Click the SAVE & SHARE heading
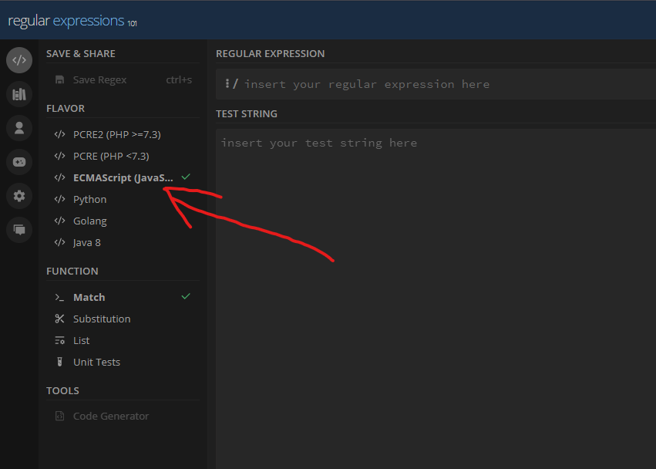Screen dimensions: 656x469 tap(81, 53)
